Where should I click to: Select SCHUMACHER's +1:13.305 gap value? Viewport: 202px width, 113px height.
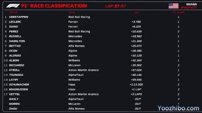(136, 84)
